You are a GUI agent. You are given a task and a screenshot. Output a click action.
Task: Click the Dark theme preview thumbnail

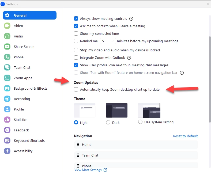click(117, 111)
